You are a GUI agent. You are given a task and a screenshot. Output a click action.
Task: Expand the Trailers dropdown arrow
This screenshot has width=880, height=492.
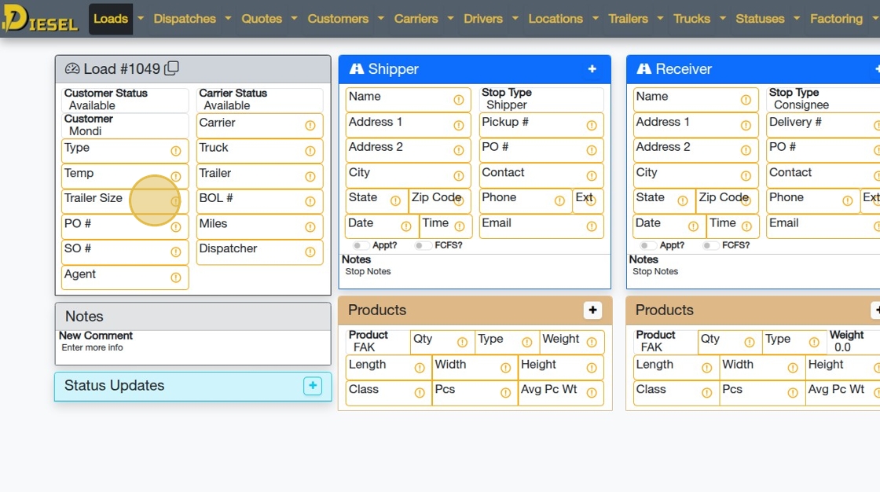(x=660, y=19)
